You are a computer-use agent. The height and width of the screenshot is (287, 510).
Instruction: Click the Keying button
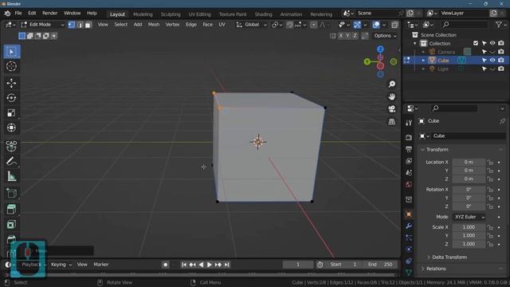tap(61, 265)
